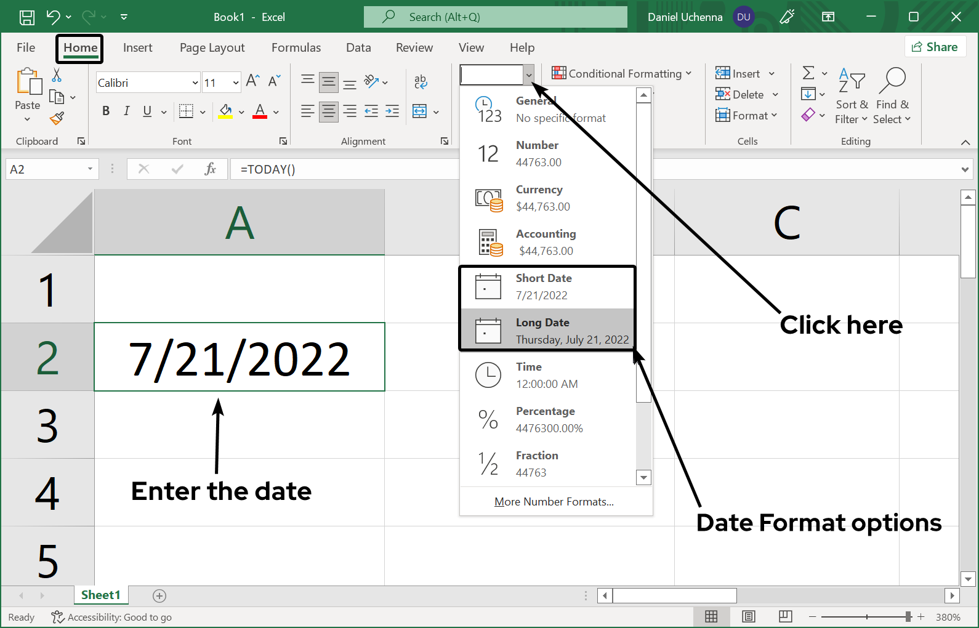The width and height of the screenshot is (979, 628).
Task: Click the formula bar containing =TODAY()
Action: 345,169
